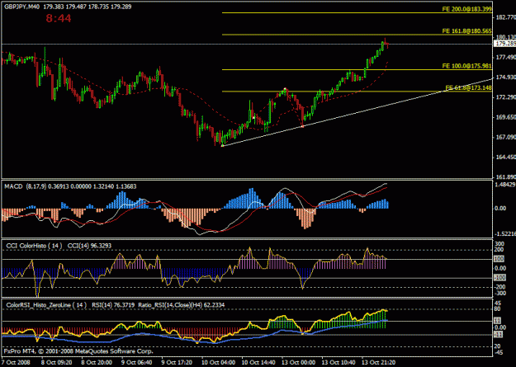Click the 161.890 price axis value
This screenshot has width=516, height=367.
506,177
